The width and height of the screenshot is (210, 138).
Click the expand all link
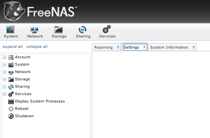tap(12, 47)
